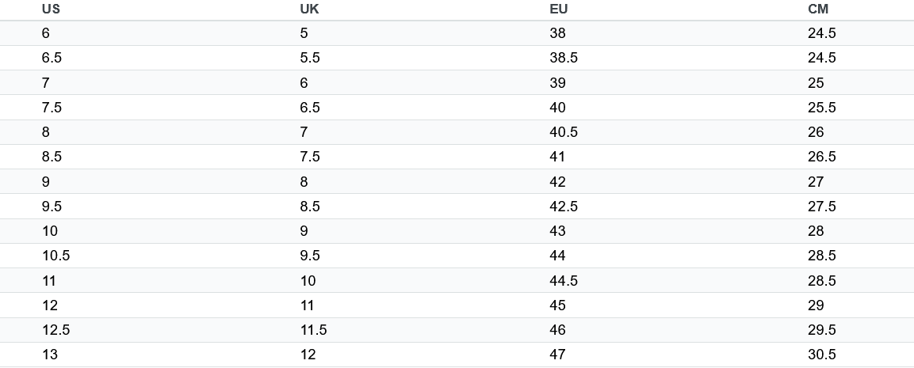Click the UK 6.5 cell
914x368 pixels.
310,107
